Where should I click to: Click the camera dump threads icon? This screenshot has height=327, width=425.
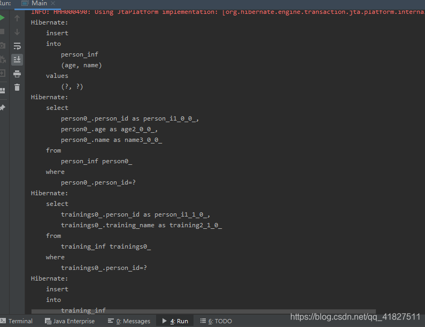2,45
